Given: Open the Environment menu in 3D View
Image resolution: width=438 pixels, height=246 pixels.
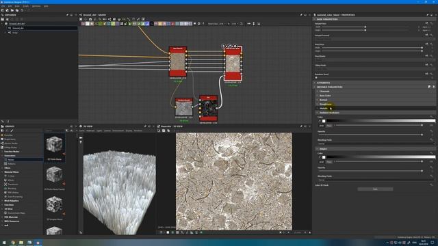Looking at the screenshot, I should click(x=118, y=131).
